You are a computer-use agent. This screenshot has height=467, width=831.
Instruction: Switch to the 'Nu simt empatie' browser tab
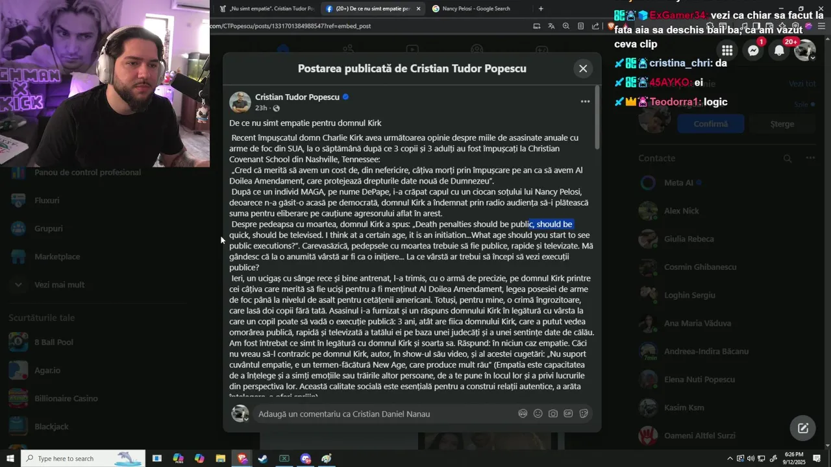pyautogui.click(x=266, y=8)
